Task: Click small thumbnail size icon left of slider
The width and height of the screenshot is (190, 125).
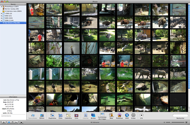Action: point(164,122)
